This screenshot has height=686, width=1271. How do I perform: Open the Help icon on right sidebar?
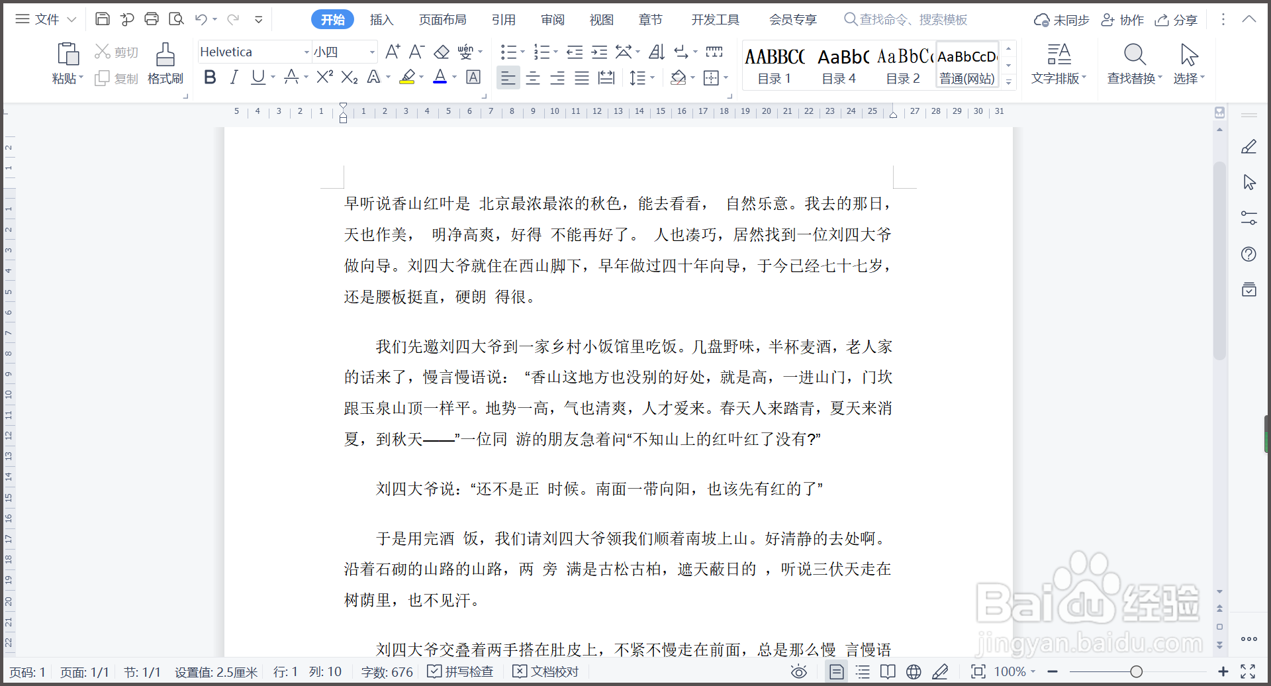pos(1249,254)
